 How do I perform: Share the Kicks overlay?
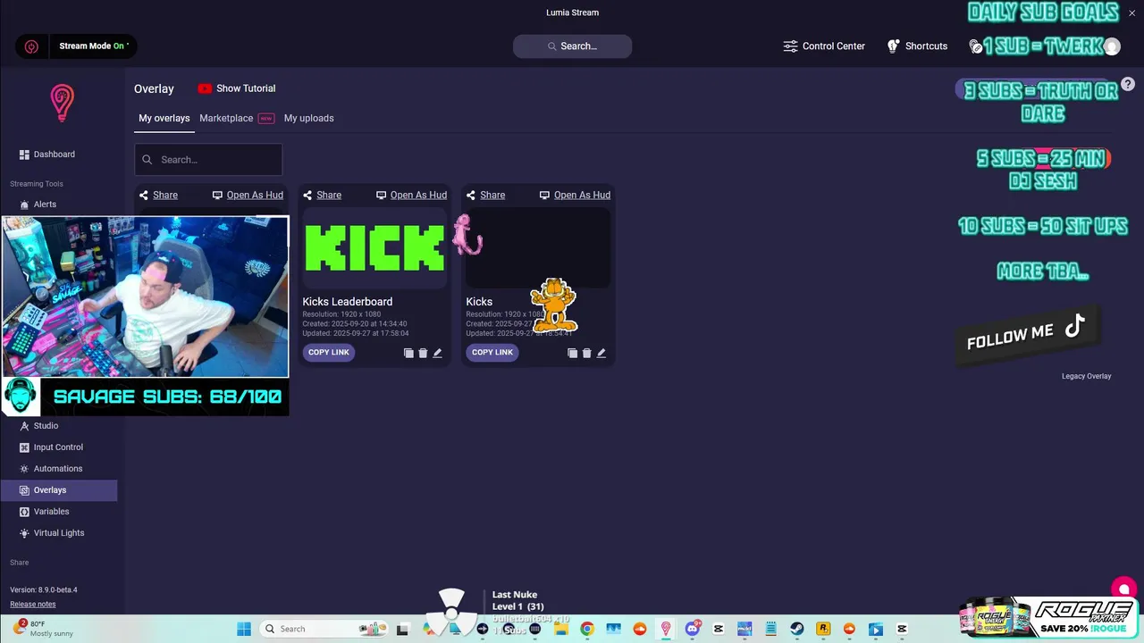(485, 195)
